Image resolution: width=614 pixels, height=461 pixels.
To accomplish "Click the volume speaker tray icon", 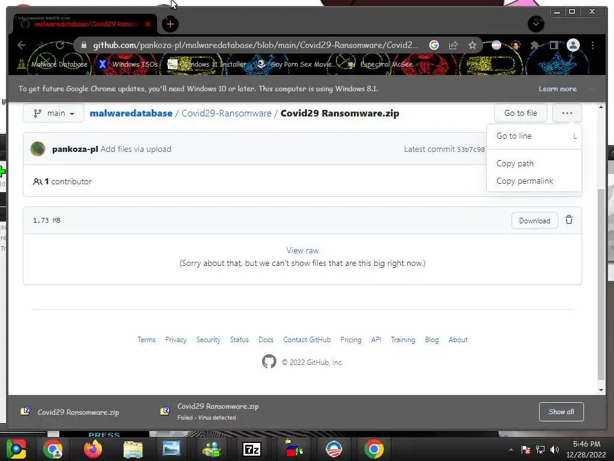I will tap(555, 450).
